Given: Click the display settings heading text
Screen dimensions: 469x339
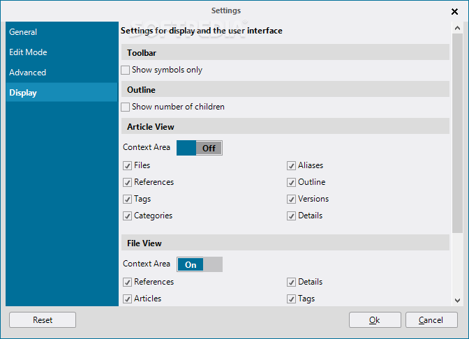Looking at the screenshot, I should [x=201, y=31].
